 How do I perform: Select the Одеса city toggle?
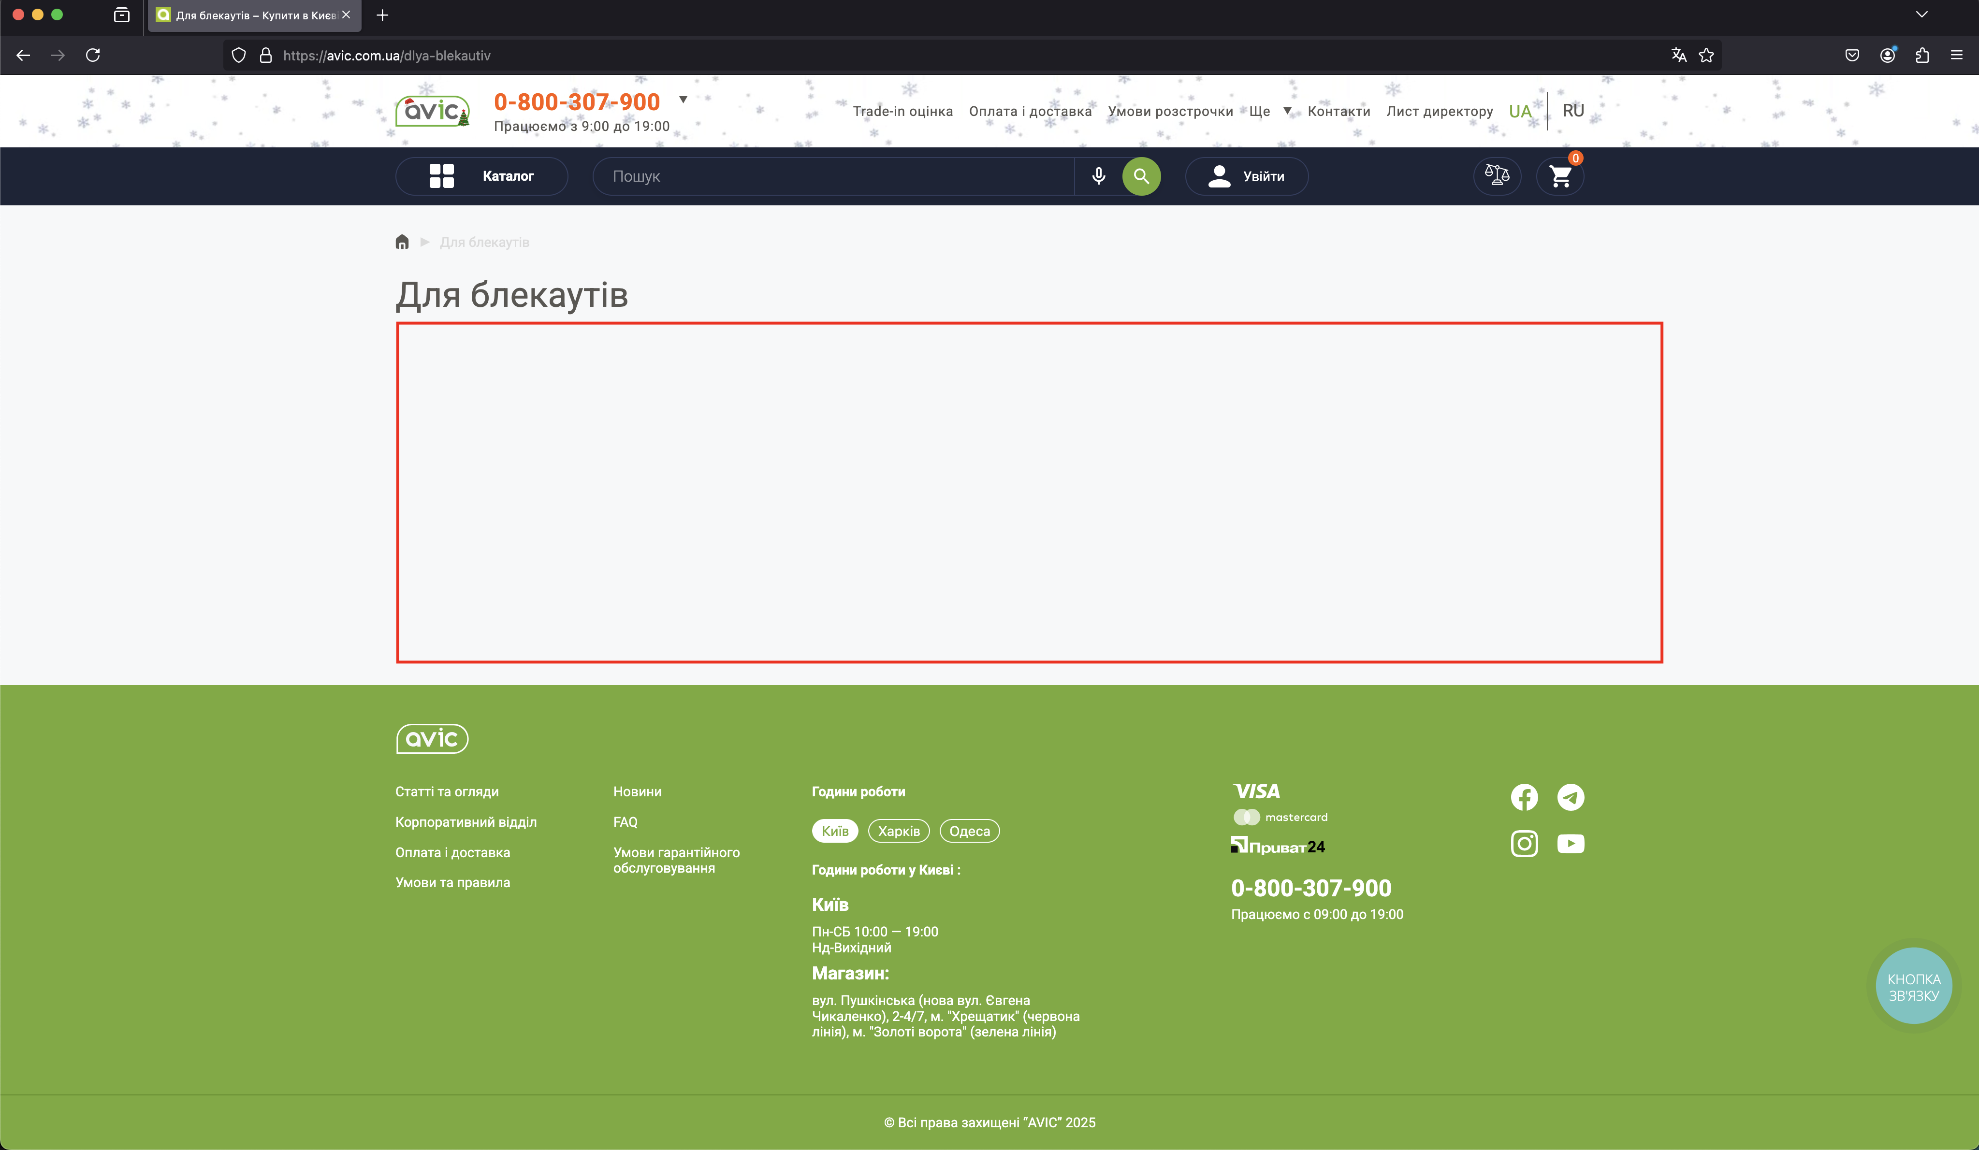(x=969, y=831)
